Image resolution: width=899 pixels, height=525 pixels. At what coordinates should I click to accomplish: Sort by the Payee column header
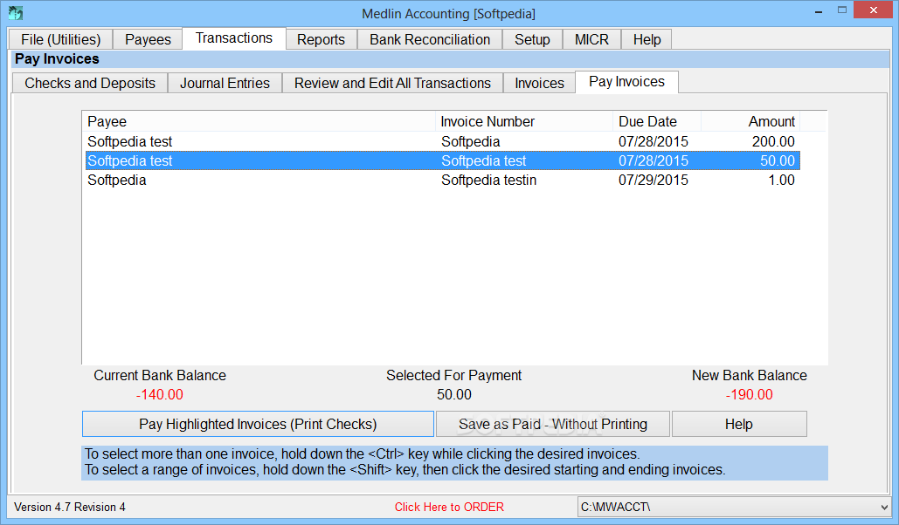coord(259,121)
